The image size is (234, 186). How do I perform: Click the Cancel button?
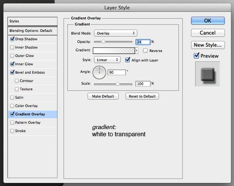coord(208,33)
